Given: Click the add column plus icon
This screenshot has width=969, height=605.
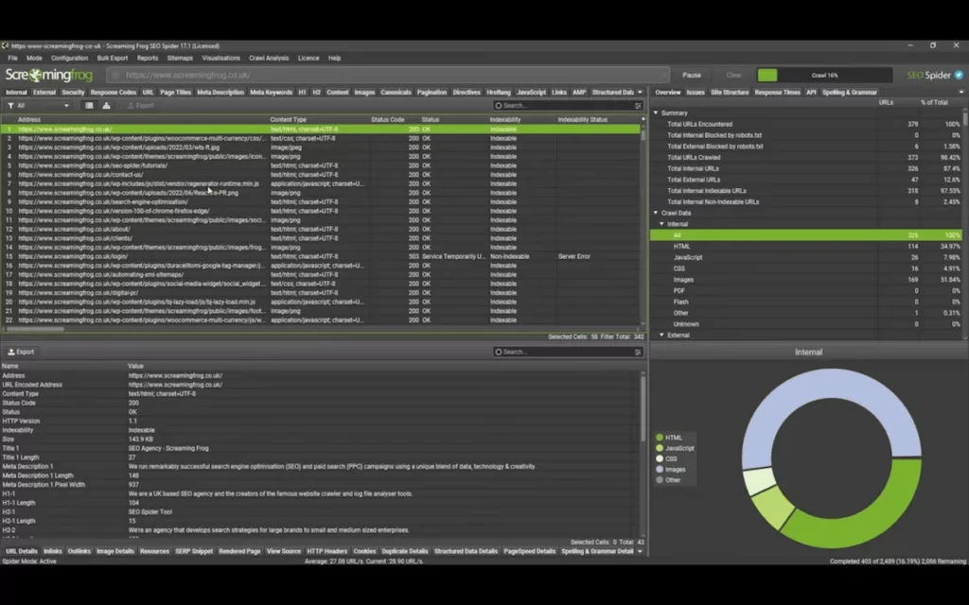Looking at the screenshot, I should (x=642, y=120).
